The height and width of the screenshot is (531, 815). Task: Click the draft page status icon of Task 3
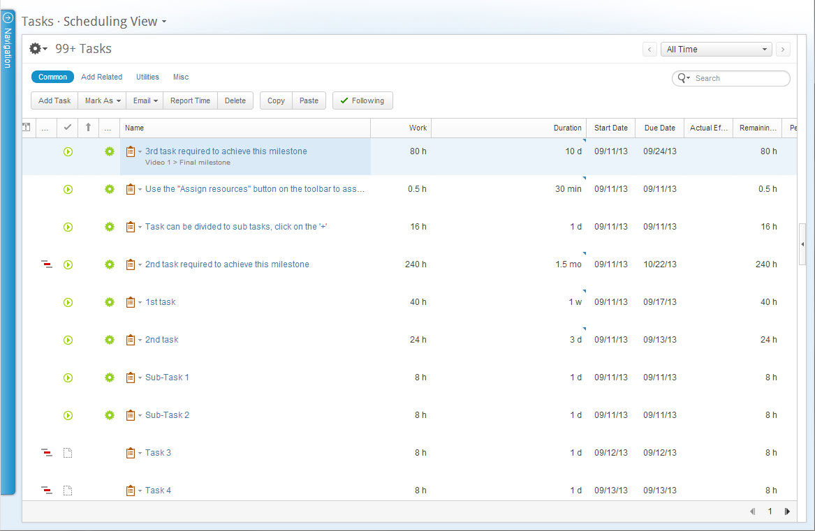click(68, 453)
